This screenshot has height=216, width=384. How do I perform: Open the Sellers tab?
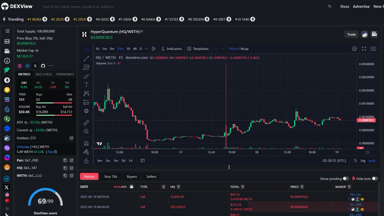tap(151, 176)
